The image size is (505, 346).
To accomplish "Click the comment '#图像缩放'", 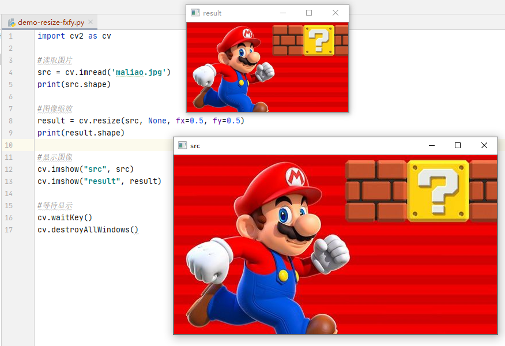I will [x=55, y=108].
